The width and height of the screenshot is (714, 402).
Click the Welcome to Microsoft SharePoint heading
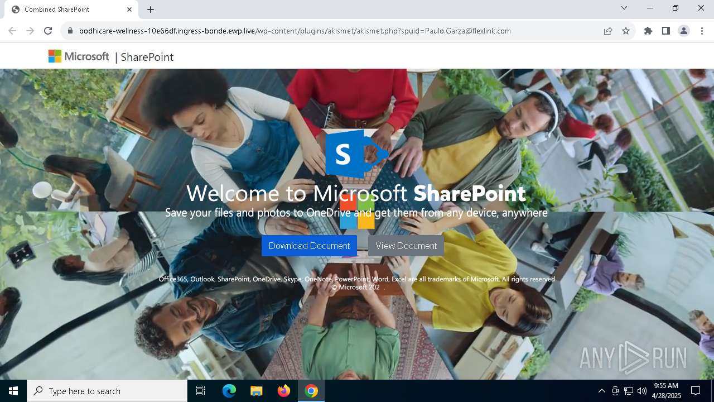[x=356, y=193]
